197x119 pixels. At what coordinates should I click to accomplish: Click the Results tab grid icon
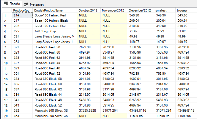click(x=5, y=4)
